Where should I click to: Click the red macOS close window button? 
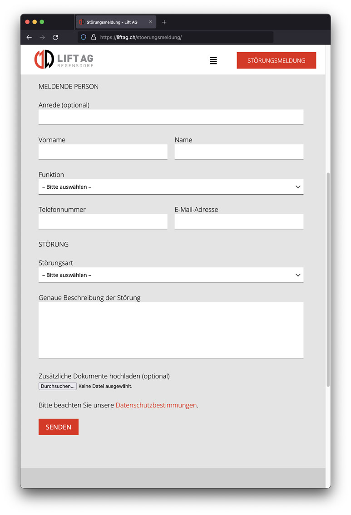27,22
